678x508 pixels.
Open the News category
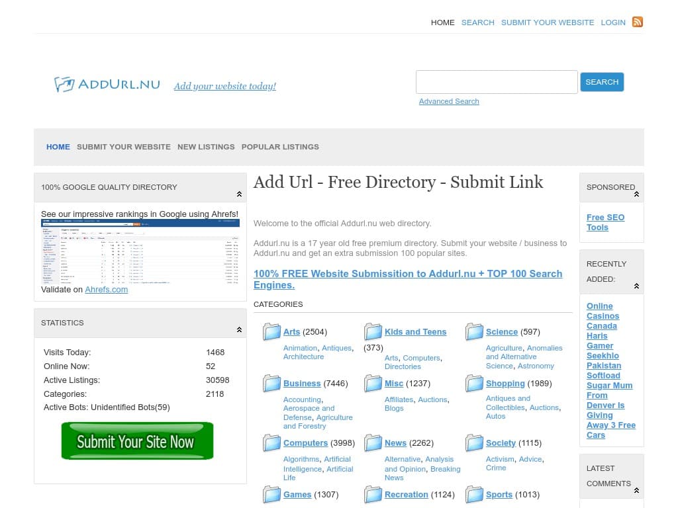pyautogui.click(x=395, y=443)
